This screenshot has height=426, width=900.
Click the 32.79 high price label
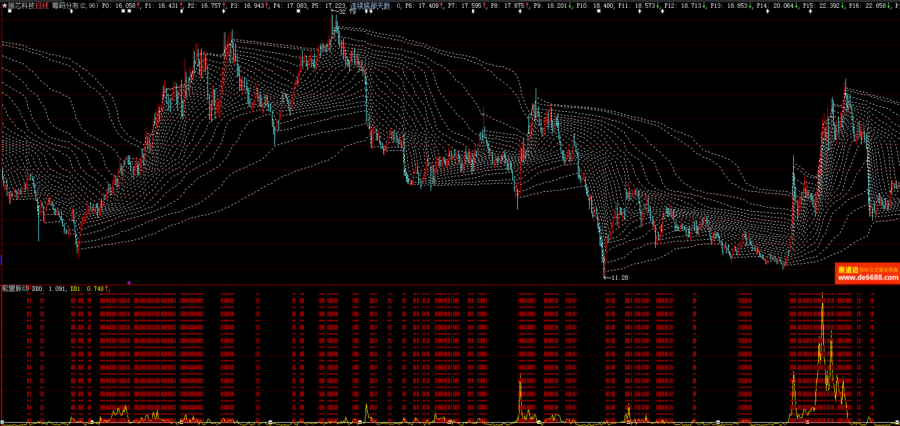(347, 12)
